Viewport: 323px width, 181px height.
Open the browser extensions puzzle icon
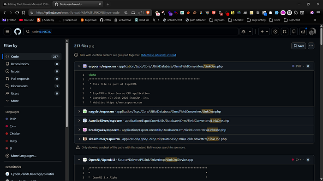(x=296, y=13)
